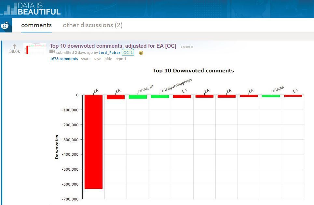Click the '/r/leagueoflegends' axis label
Viewport: 314px width, 205px height.
pyautogui.click(x=176, y=86)
